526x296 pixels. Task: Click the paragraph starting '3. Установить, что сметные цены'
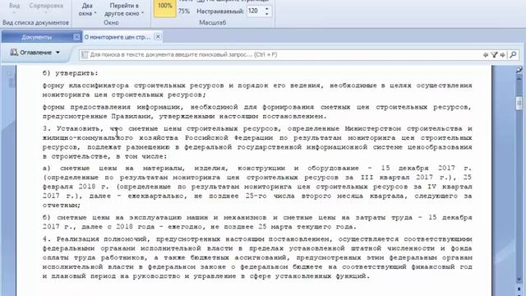(257, 142)
